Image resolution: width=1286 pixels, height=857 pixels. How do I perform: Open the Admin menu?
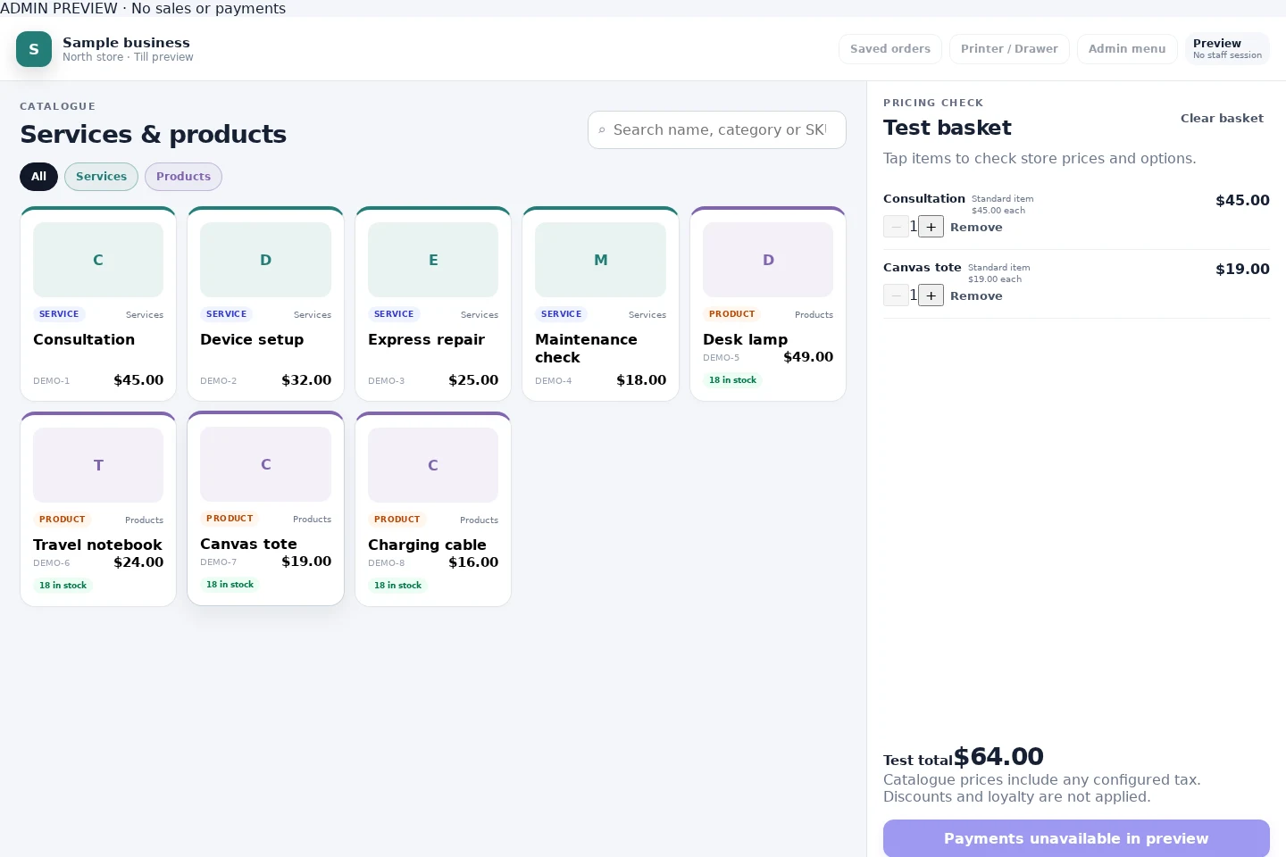point(1127,49)
